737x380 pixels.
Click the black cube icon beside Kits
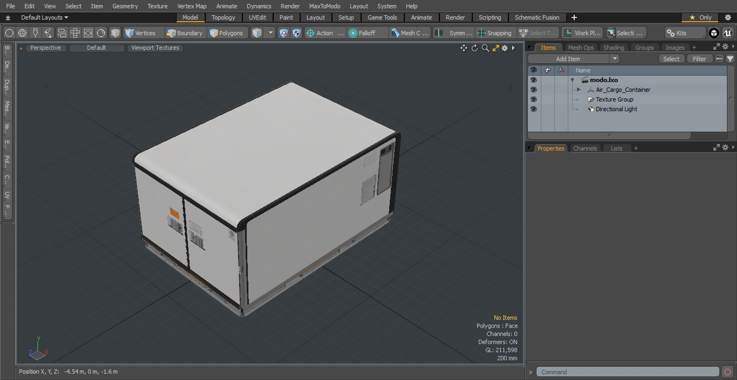[714, 33]
